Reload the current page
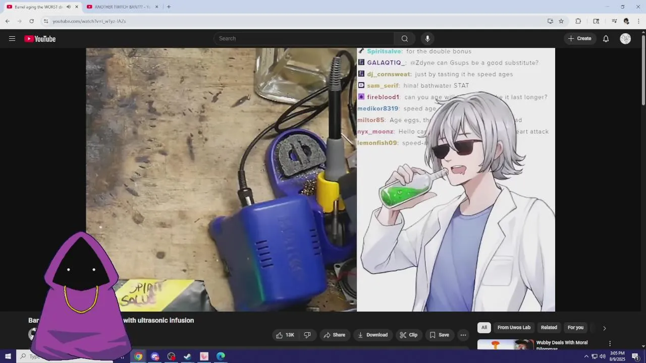The width and height of the screenshot is (646, 363). [x=32, y=21]
